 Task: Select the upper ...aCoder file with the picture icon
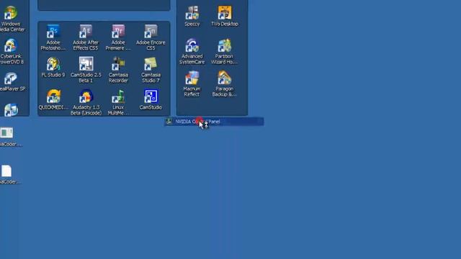[x=6, y=133]
